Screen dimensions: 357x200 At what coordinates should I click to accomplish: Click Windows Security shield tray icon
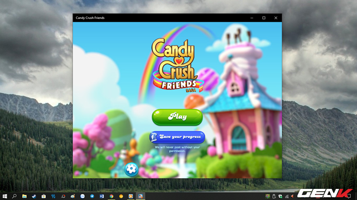pyautogui.click(x=280, y=196)
